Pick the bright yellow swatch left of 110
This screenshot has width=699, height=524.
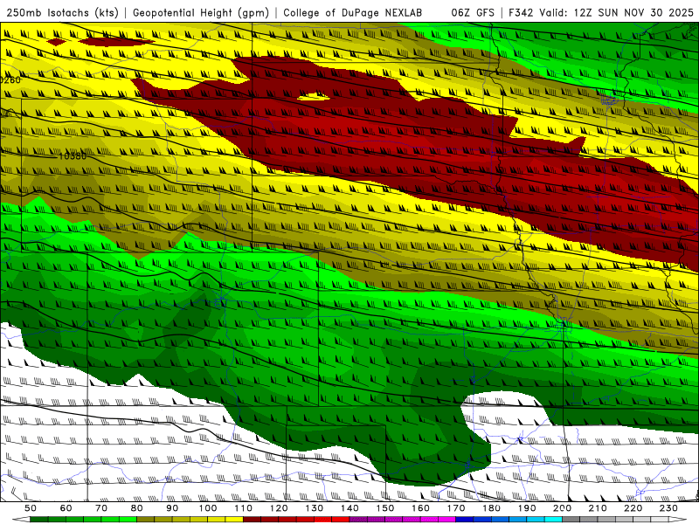(234, 520)
